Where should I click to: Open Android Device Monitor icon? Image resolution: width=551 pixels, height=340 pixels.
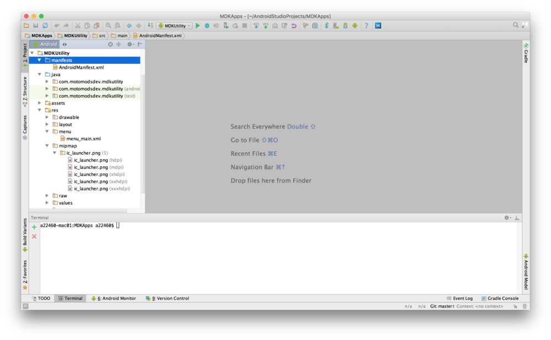[355, 26]
